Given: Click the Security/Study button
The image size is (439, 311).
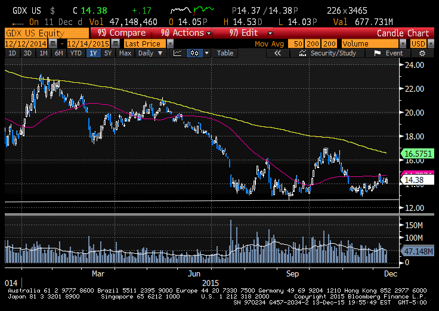Looking at the screenshot, I should 327,53.
